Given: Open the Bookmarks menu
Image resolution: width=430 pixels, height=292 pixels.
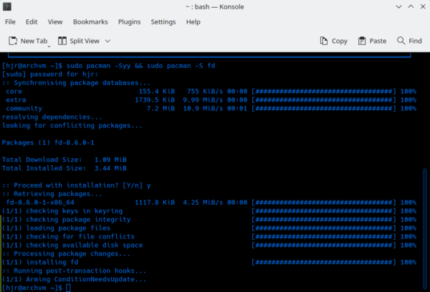Looking at the screenshot, I should point(90,22).
